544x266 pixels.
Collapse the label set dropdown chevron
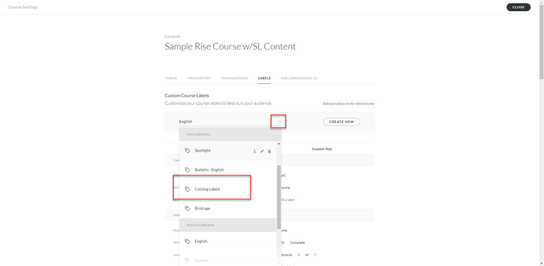(x=279, y=122)
